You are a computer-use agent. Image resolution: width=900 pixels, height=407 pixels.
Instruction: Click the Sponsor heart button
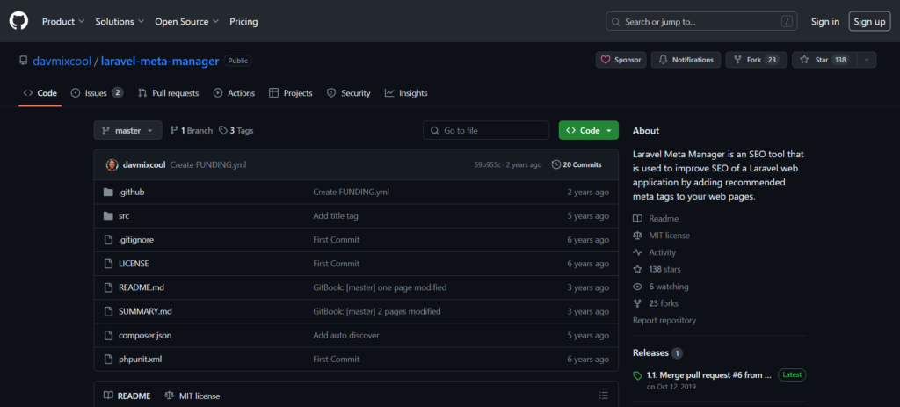click(x=621, y=60)
